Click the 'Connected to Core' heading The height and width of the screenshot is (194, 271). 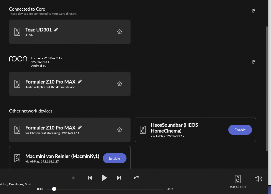(x=27, y=9)
